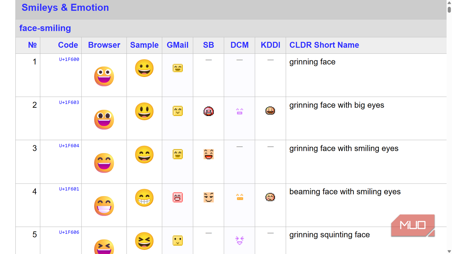This screenshot has width=452, height=254.
Task: Click GMail emoji for grinning squinting face
Action: 178,241
